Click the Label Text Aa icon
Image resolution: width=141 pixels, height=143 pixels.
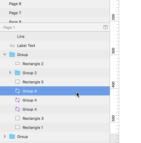click(x=12, y=46)
